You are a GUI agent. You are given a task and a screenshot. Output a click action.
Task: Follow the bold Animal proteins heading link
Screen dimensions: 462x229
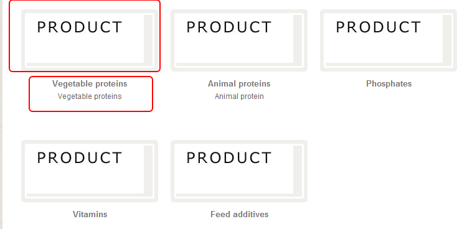tap(239, 83)
